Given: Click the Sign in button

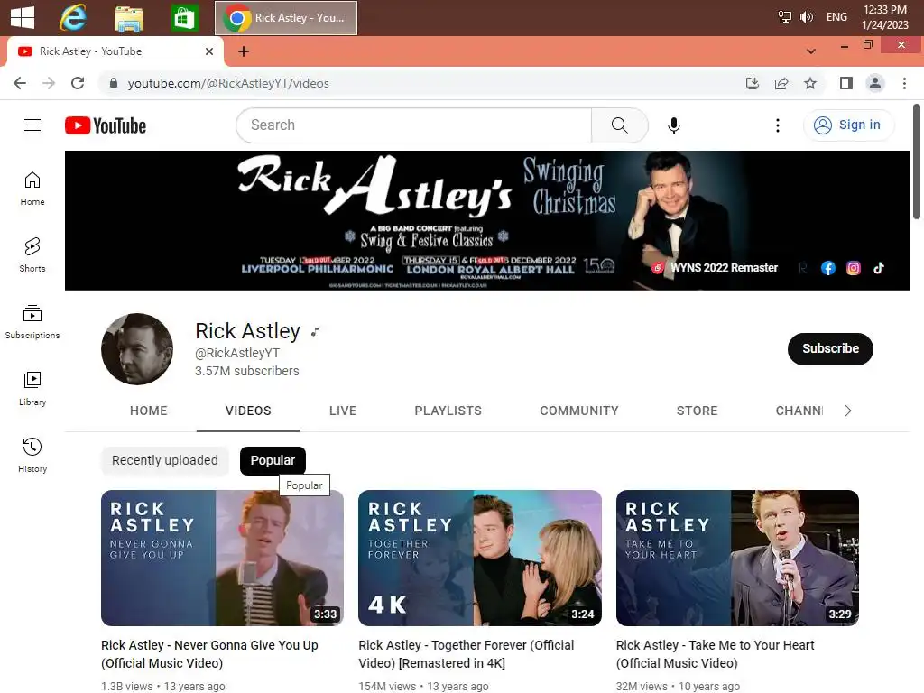Looking at the screenshot, I should 848,125.
